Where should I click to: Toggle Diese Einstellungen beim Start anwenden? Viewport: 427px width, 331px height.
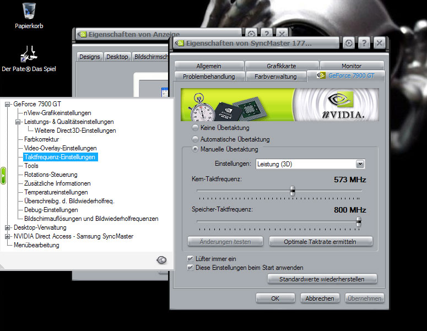point(190,268)
